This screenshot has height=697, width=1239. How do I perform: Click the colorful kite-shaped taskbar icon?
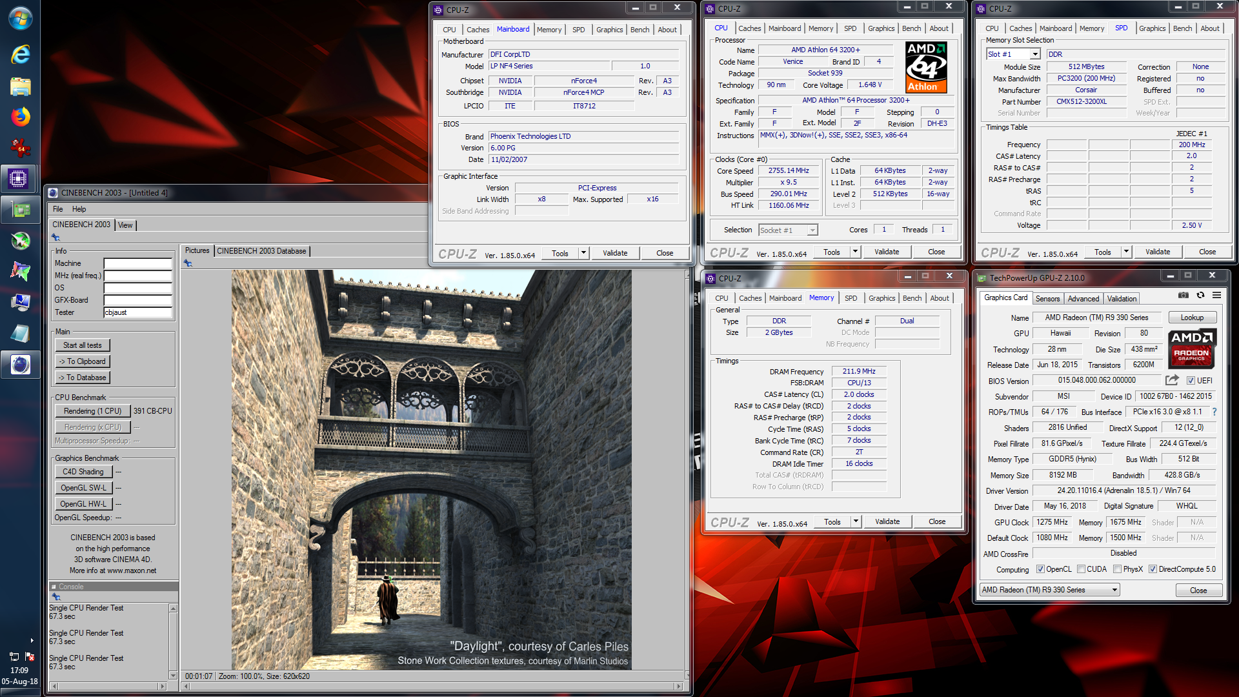[x=20, y=271]
